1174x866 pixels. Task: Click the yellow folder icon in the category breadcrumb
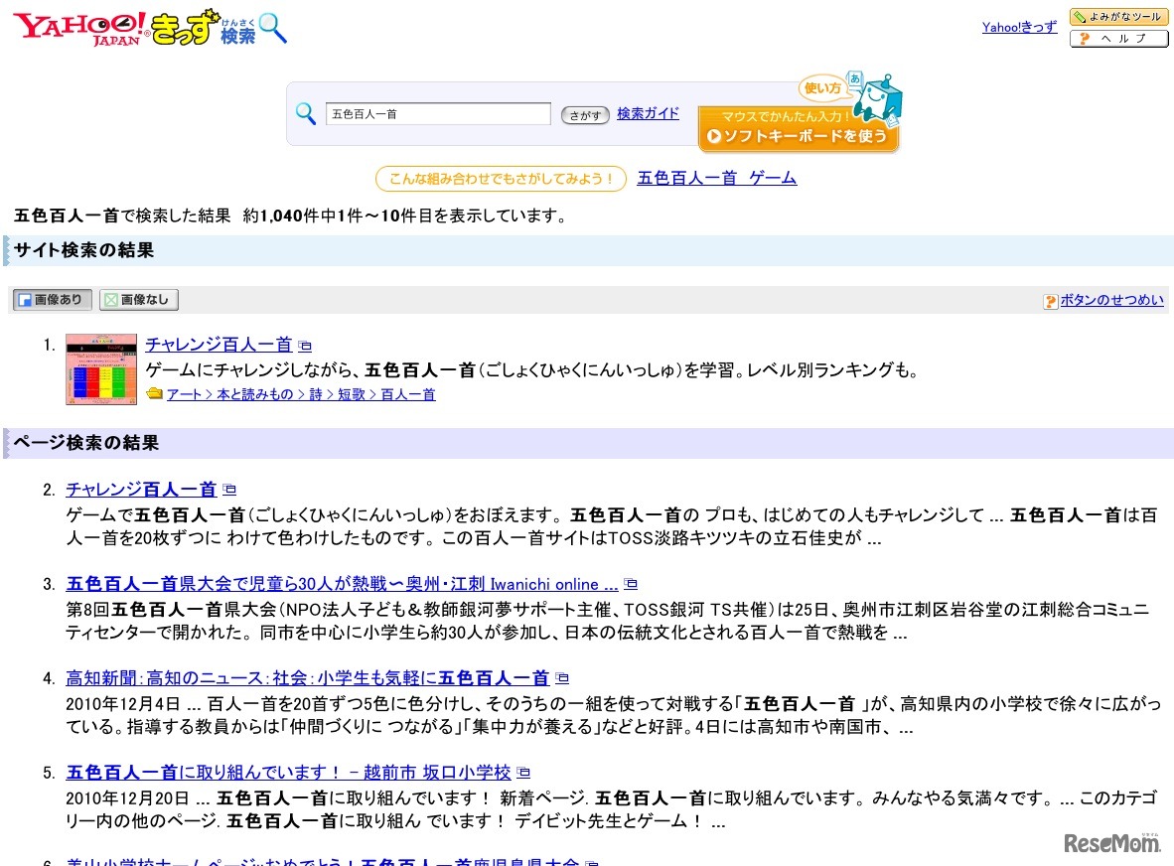(x=155, y=393)
